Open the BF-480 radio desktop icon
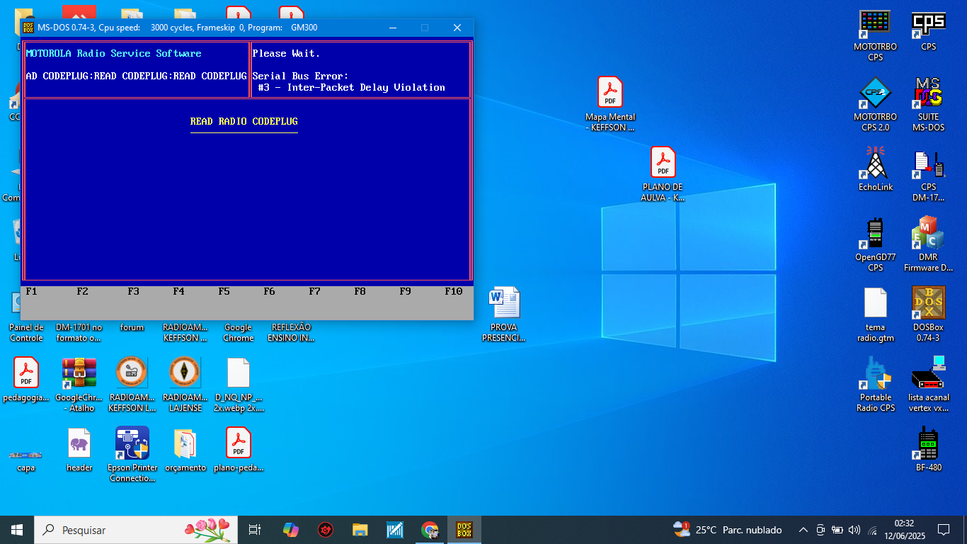Screen dimensions: 967x544 pyautogui.click(x=928, y=443)
